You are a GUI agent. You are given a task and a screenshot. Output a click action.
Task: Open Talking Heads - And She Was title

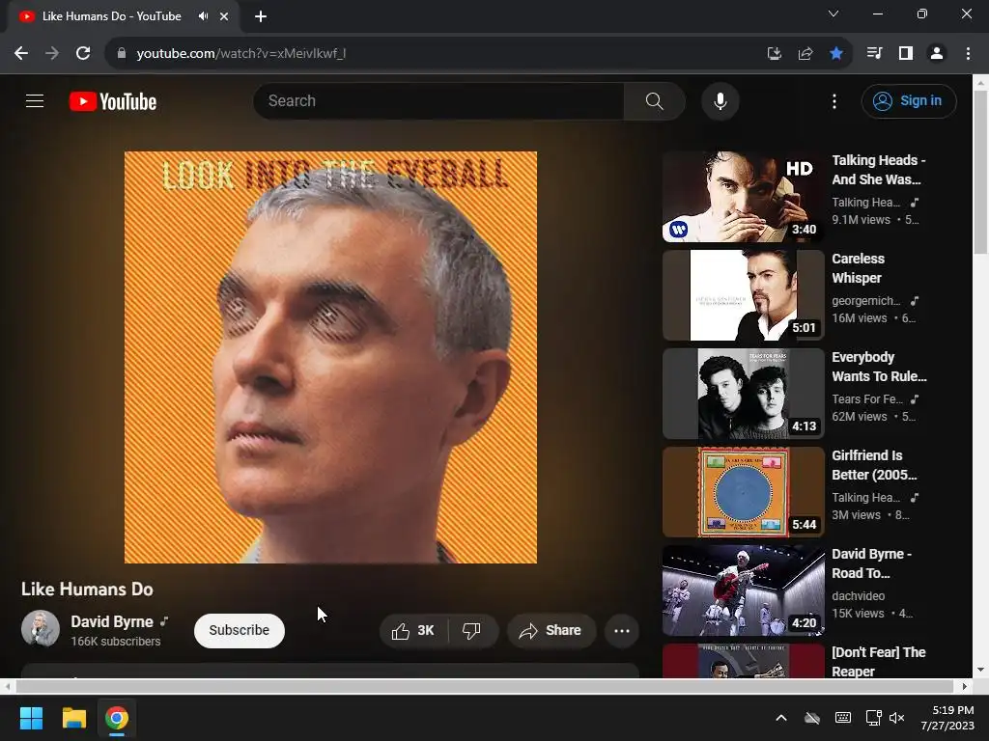(879, 170)
